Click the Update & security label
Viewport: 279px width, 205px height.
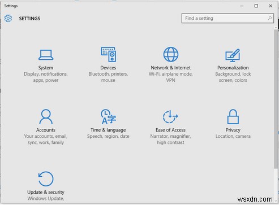coord(46,192)
